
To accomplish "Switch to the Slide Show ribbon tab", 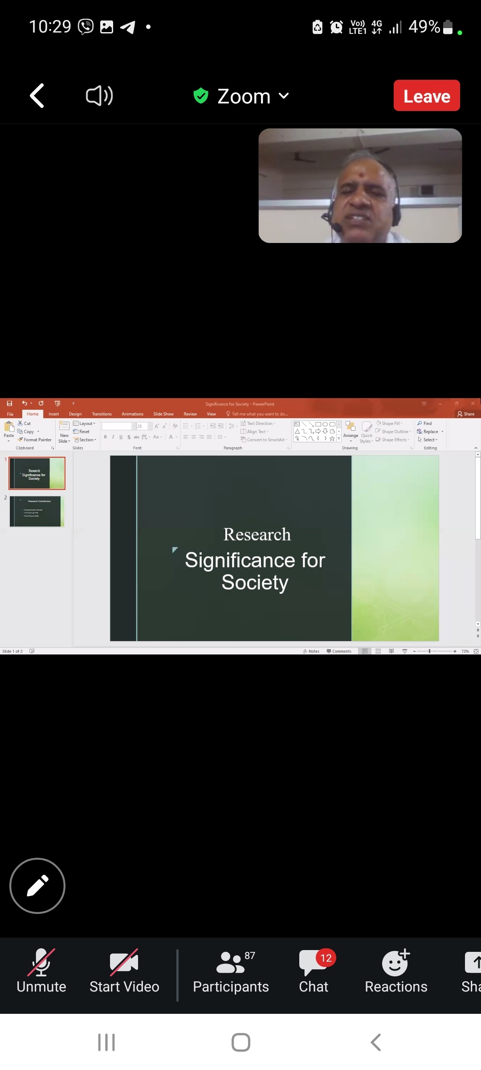I will point(163,414).
